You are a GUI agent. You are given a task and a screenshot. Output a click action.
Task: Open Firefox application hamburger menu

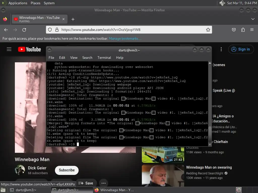(252, 30)
